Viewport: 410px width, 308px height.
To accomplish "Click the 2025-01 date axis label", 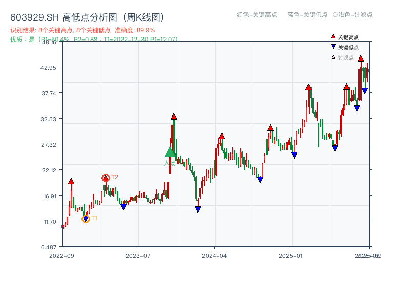I will (x=291, y=256).
